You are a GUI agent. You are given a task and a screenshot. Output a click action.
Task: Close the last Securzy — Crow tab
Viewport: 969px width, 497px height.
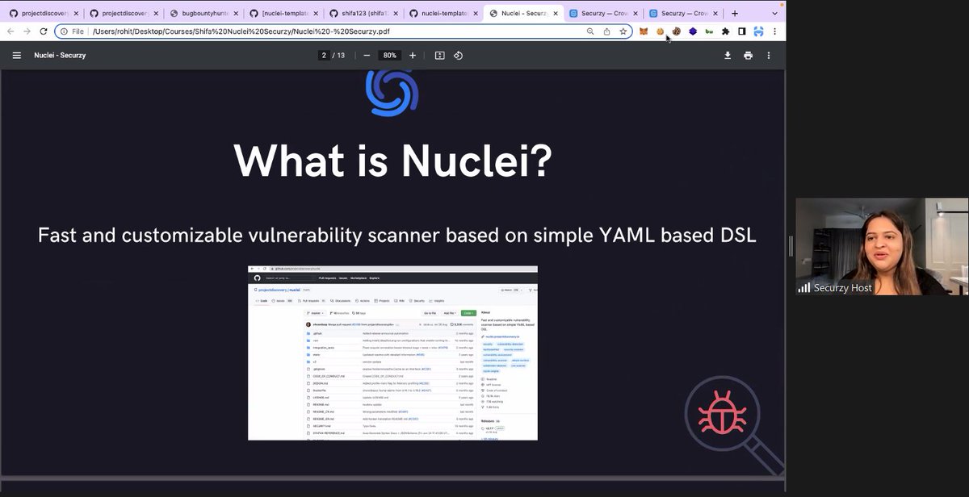point(715,13)
